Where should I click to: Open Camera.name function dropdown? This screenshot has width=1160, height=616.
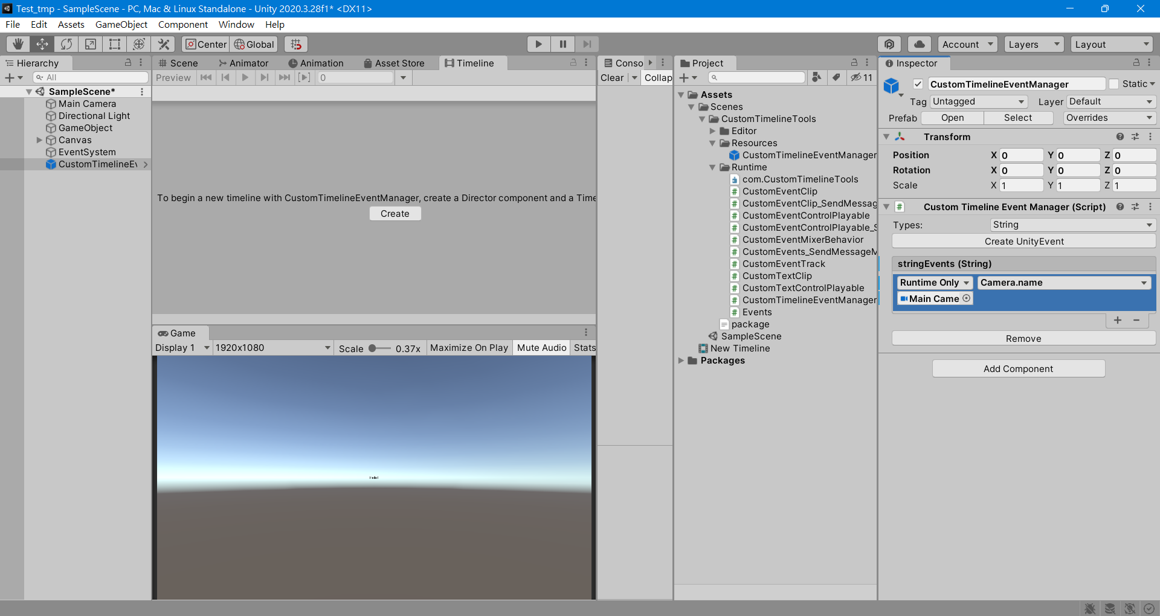[x=1064, y=283]
